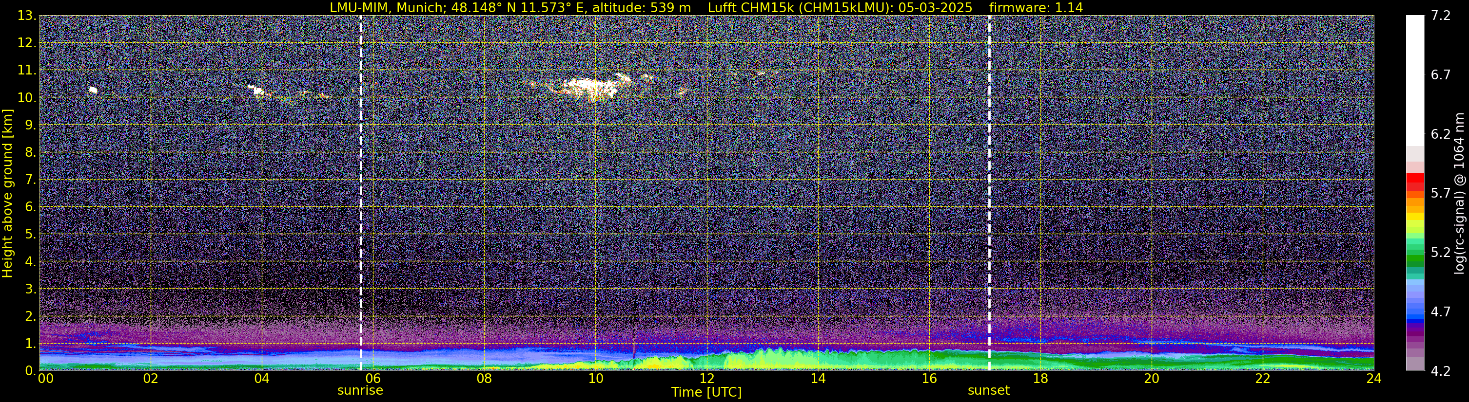Click the white region of the colorbar
This screenshot has width=1469, height=402.
pos(1415,80)
